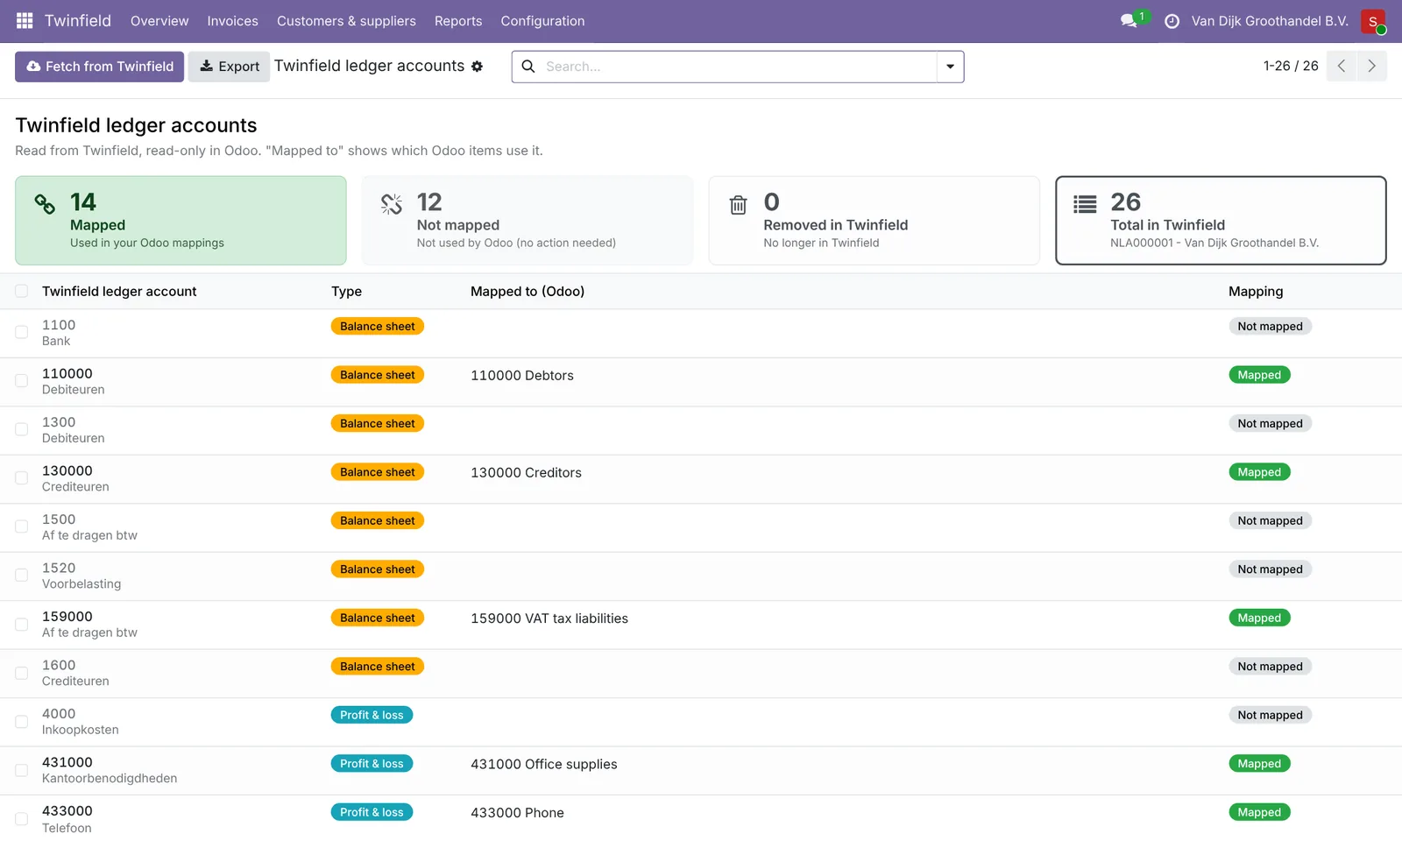The width and height of the screenshot is (1402, 841).
Task: Check the 431000 Kantoorbenodigdheden row box
Action: [22, 770]
